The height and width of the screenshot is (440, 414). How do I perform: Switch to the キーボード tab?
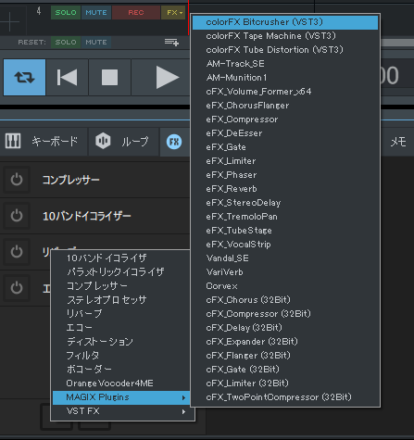[44, 142]
